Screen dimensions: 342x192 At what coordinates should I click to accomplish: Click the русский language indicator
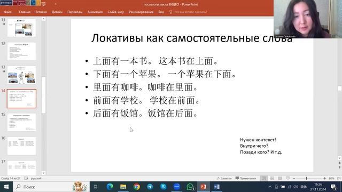click(x=36, y=178)
